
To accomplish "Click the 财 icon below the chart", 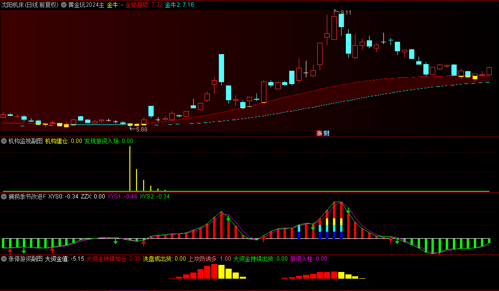I will coord(326,133).
